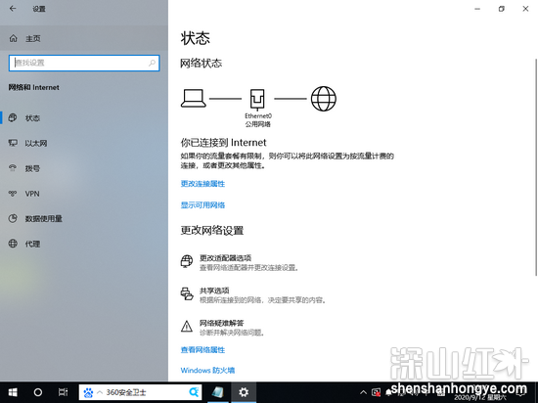Open Cortana circle on the taskbar
This screenshot has width=538, height=403.
[x=38, y=392]
